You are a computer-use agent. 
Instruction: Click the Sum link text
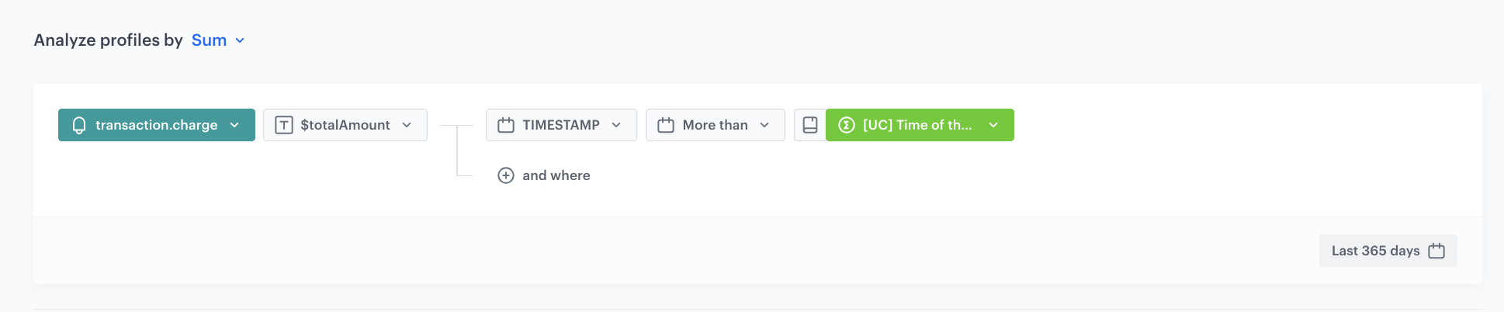[x=209, y=40]
